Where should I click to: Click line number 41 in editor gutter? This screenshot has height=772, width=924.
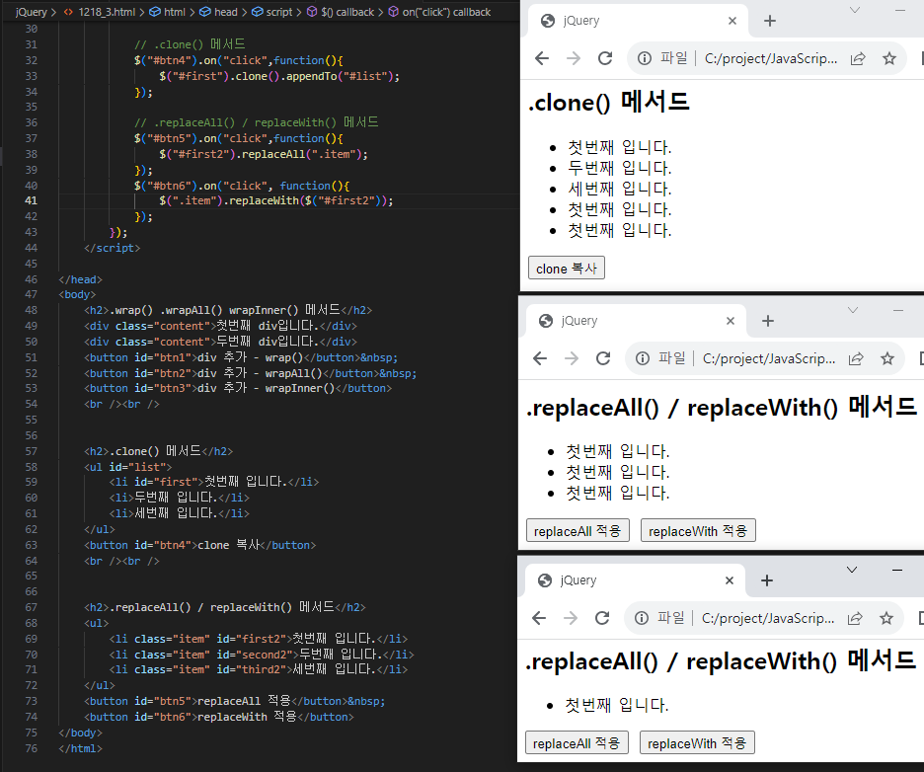tap(31, 200)
